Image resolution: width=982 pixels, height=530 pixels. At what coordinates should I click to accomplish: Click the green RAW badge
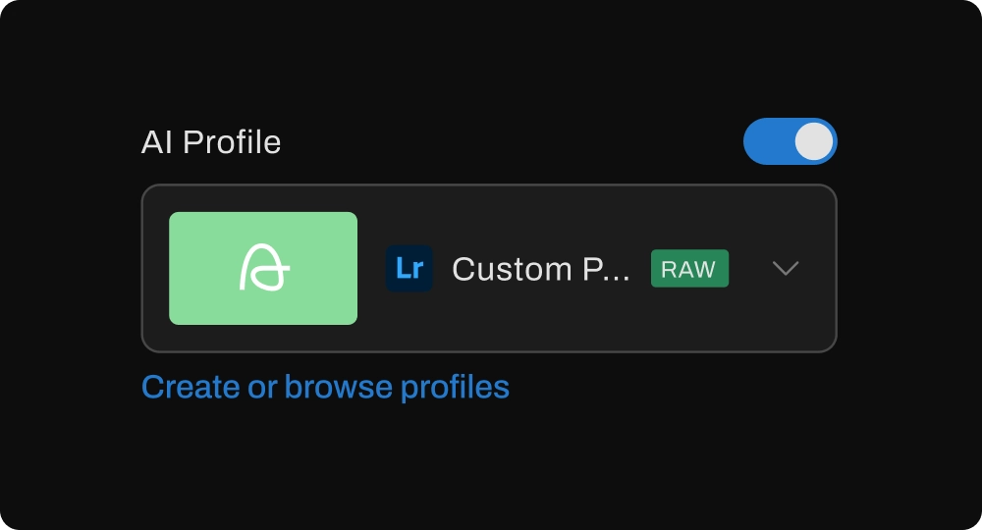pyautogui.click(x=689, y=268)
